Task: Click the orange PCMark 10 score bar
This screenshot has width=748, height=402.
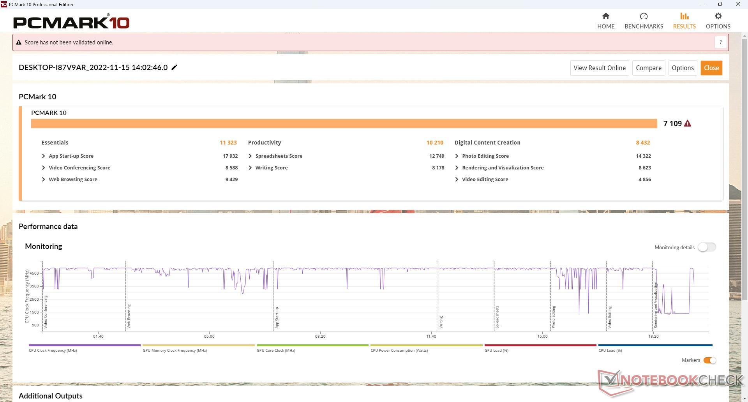Action: click(344, 123)
